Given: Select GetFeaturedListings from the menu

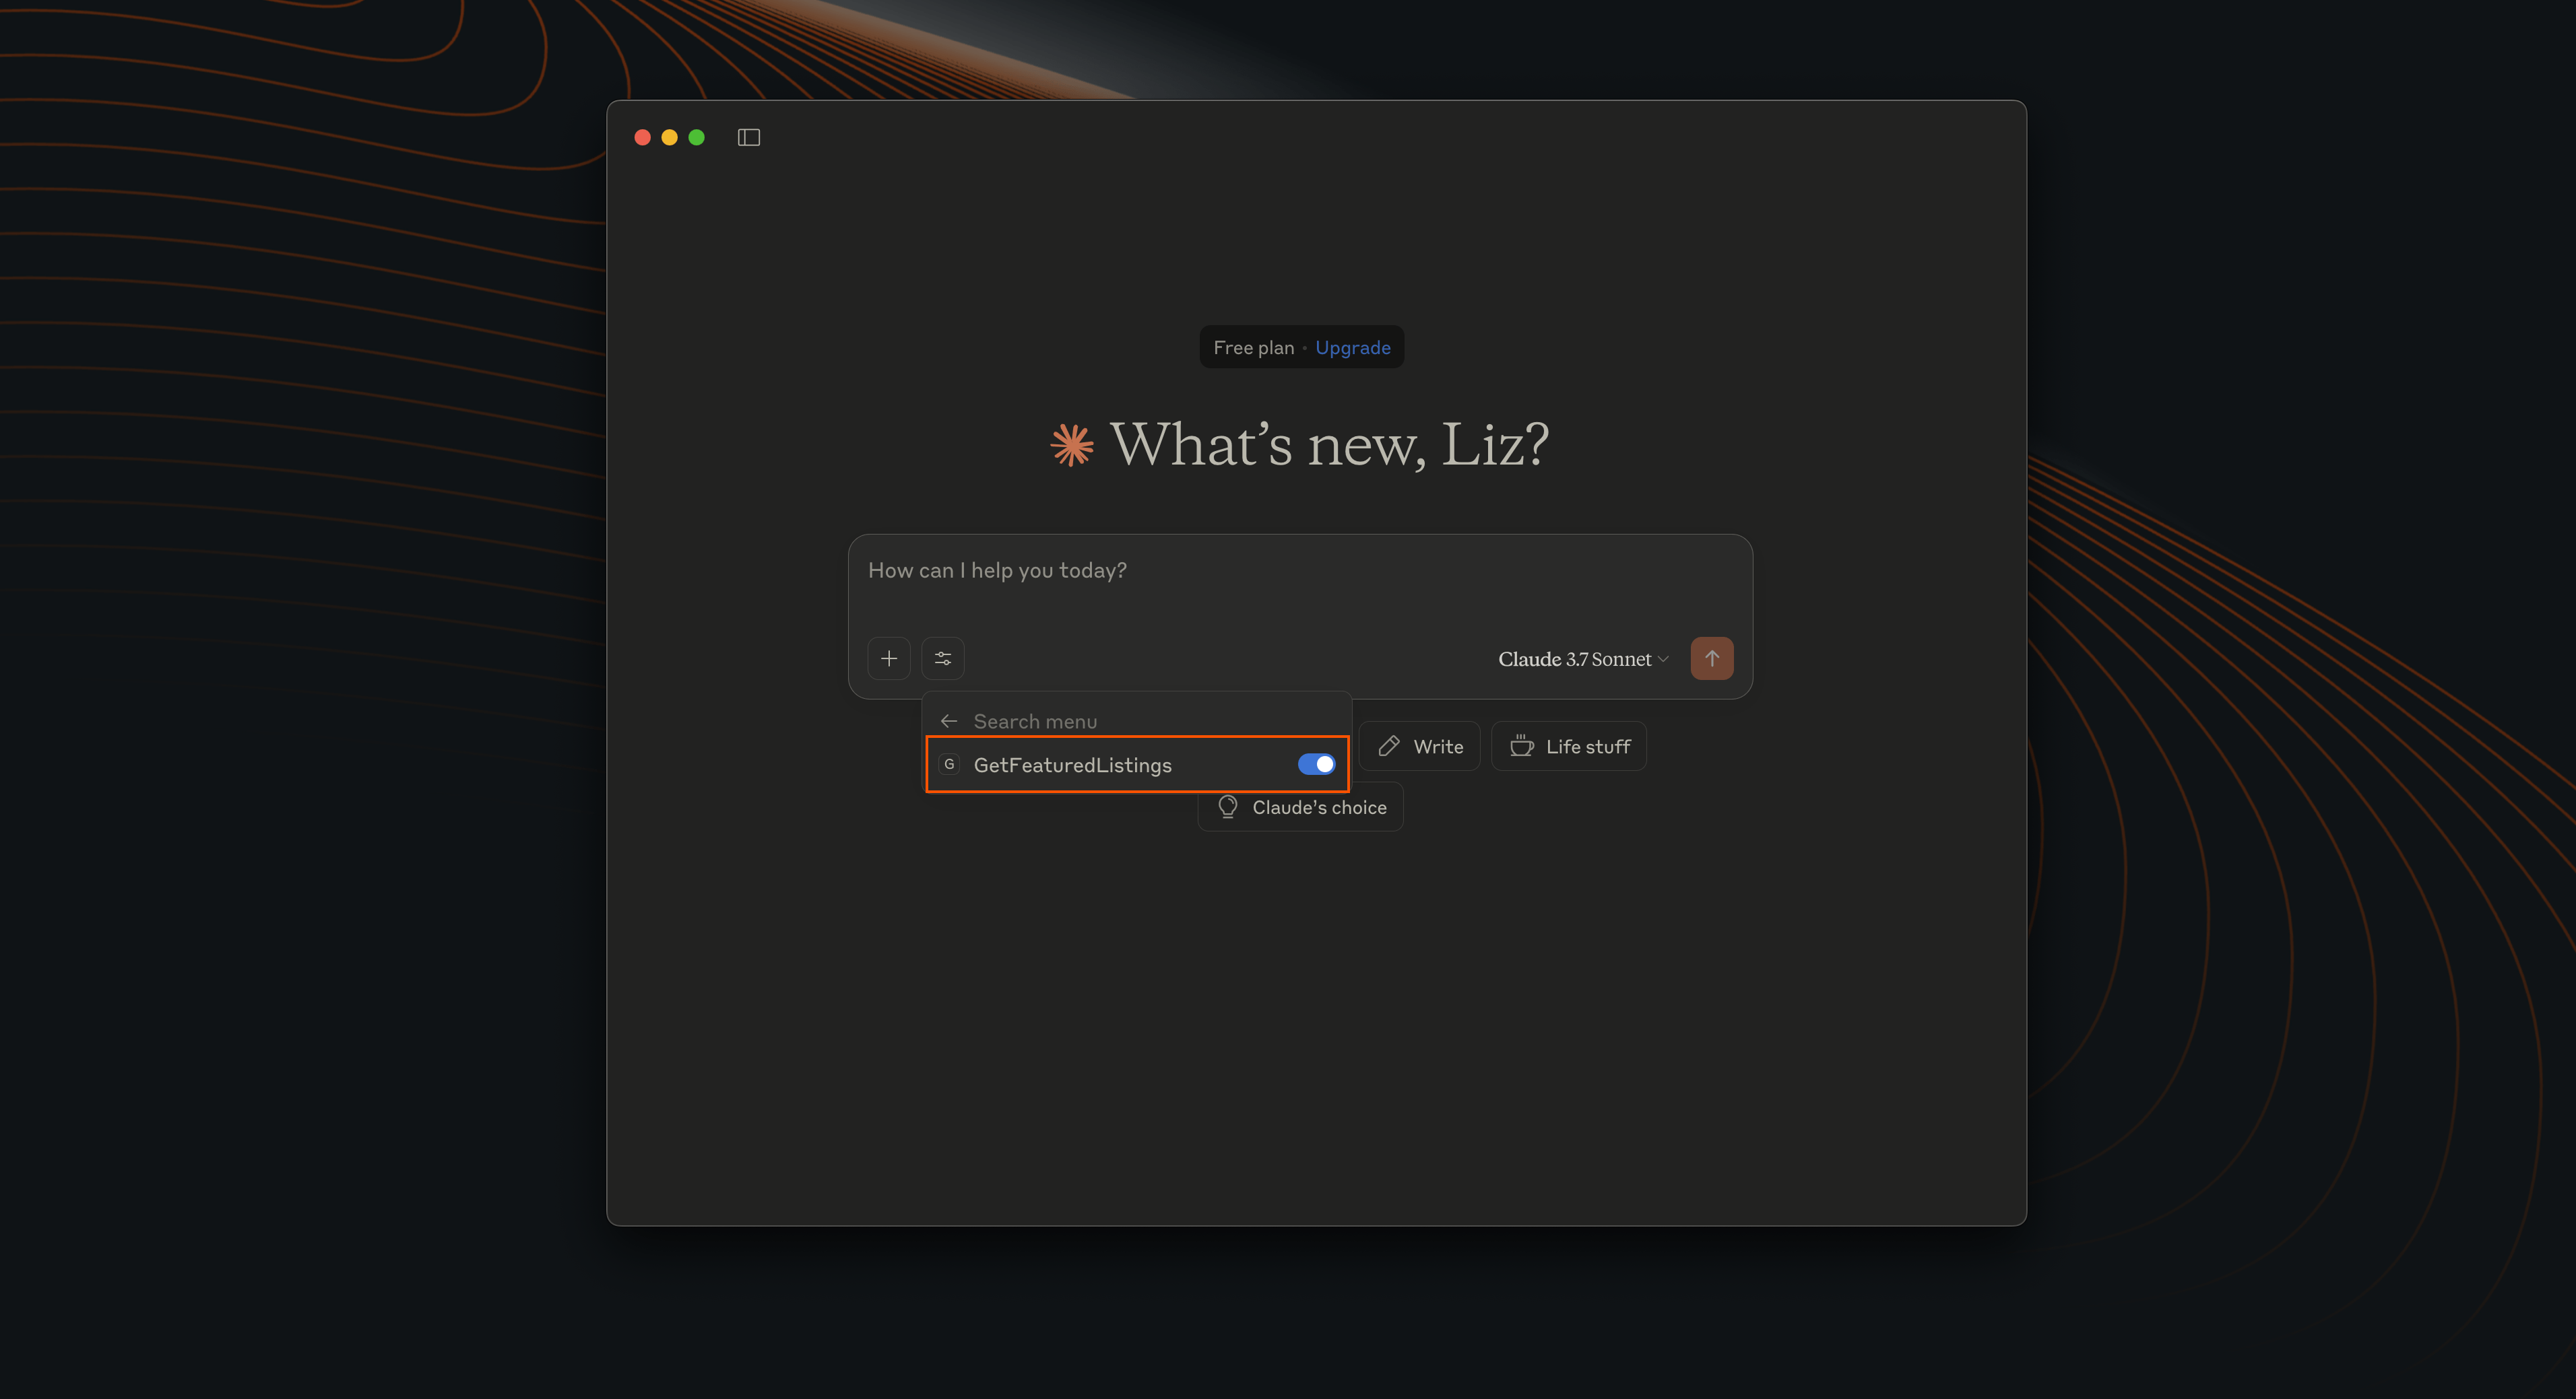Looking at the screenshot, I should click(x=1073, y=764).
